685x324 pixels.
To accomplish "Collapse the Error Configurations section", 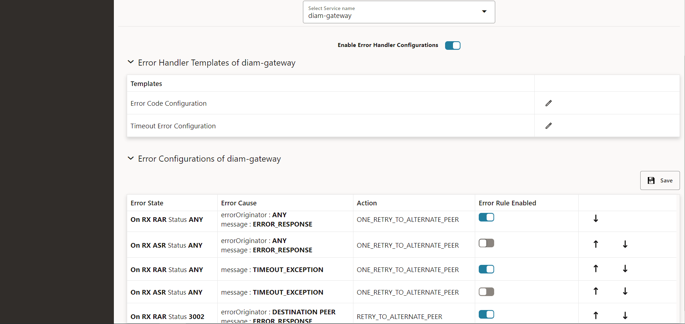I will (131, 158).
